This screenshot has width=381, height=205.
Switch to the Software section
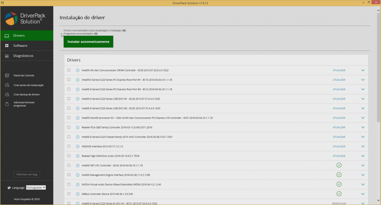point(20,46)
